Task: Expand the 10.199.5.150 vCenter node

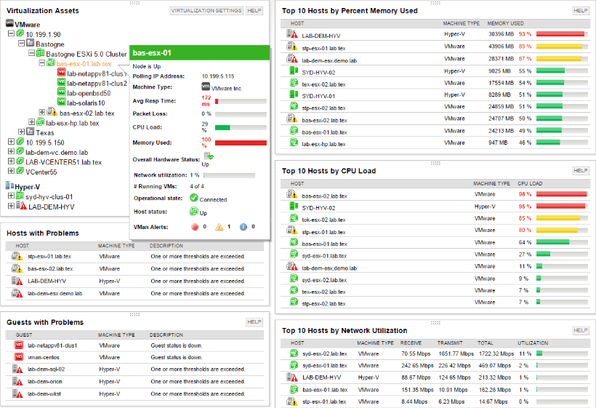Action: [x=11, y=141]
